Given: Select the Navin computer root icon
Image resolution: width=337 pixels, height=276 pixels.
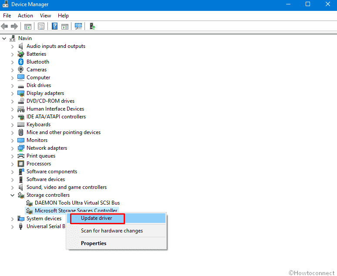Looking at the screenshot, I should [x=13, y=38].
